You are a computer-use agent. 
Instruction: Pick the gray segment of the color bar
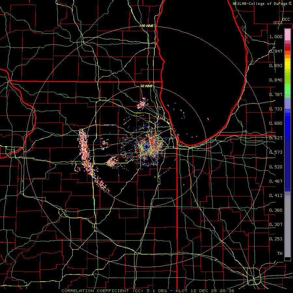click(287, 226)
